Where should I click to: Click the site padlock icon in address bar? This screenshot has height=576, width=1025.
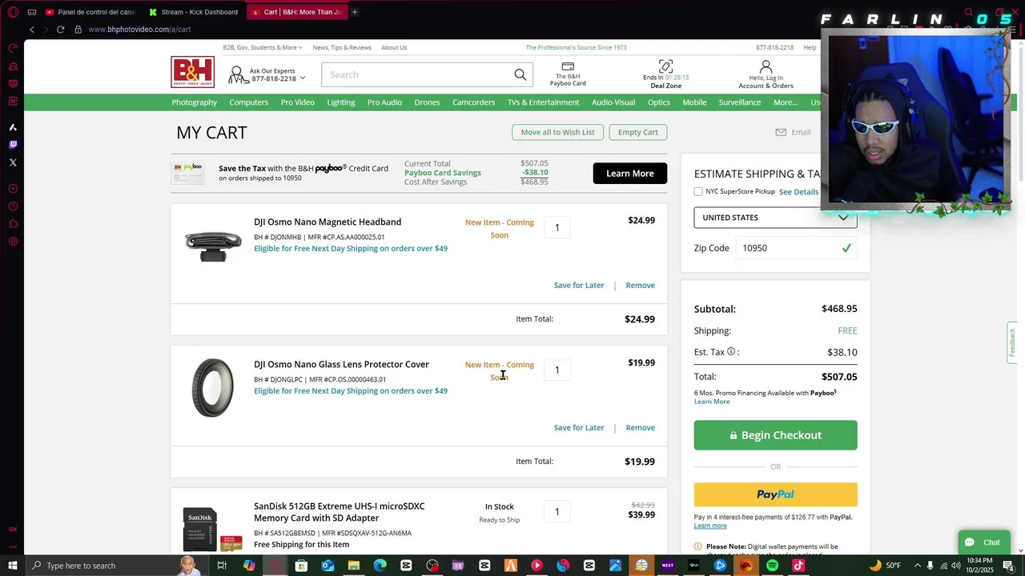coord(78,30)
